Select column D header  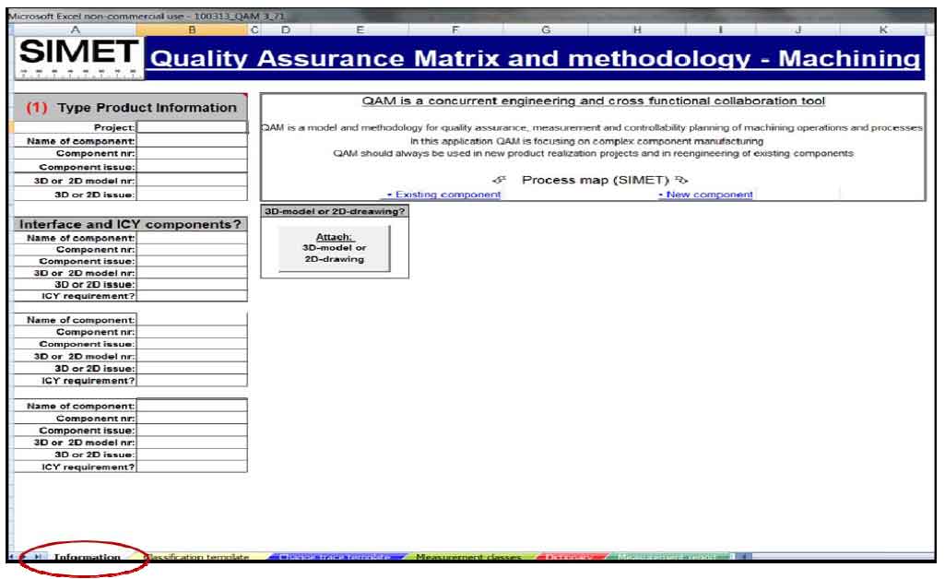286,30
